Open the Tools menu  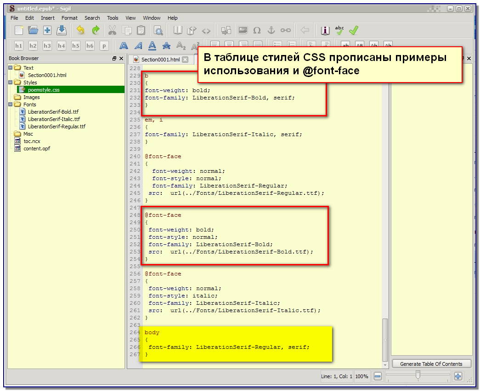point(113,18)
